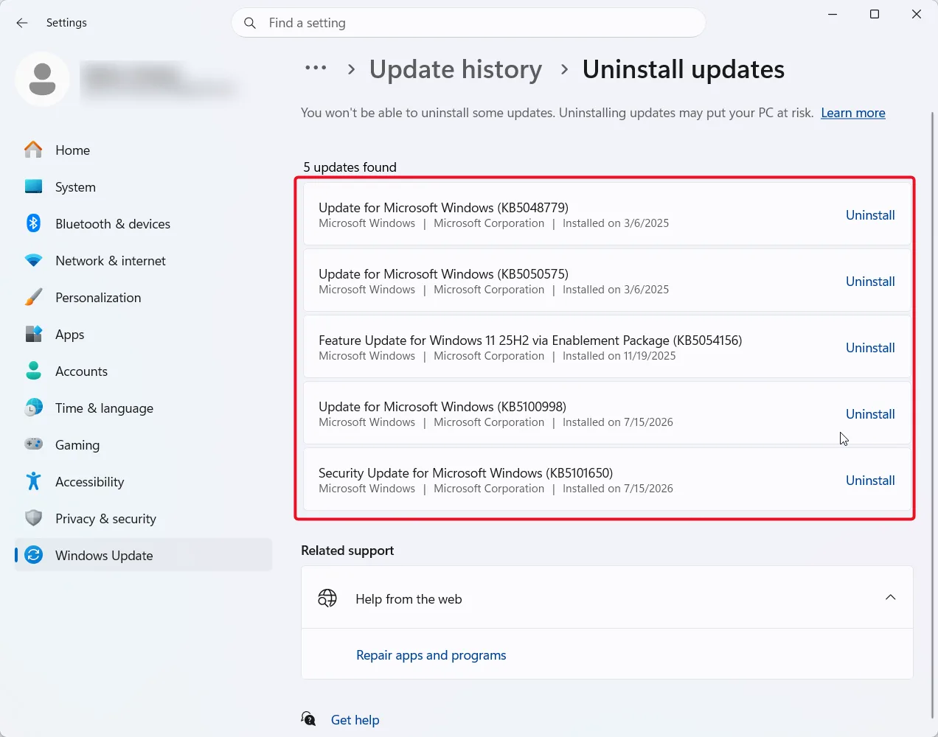
Task: Go back to Update history breadcrumb
Action: (456, 69)
